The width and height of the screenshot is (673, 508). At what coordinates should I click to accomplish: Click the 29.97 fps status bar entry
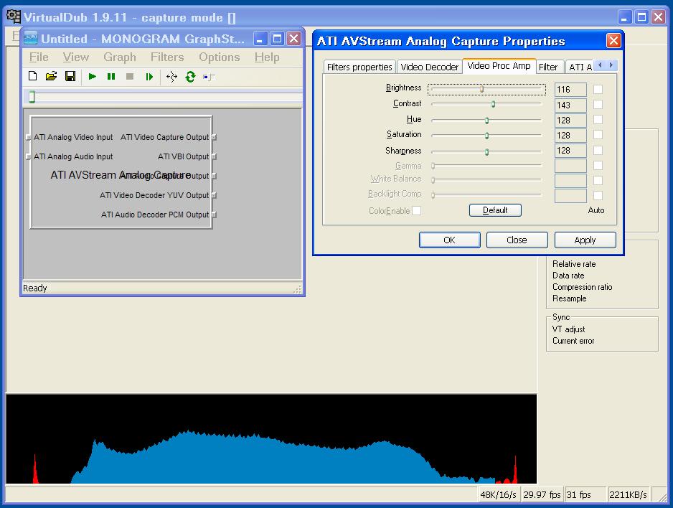(542, 494)
